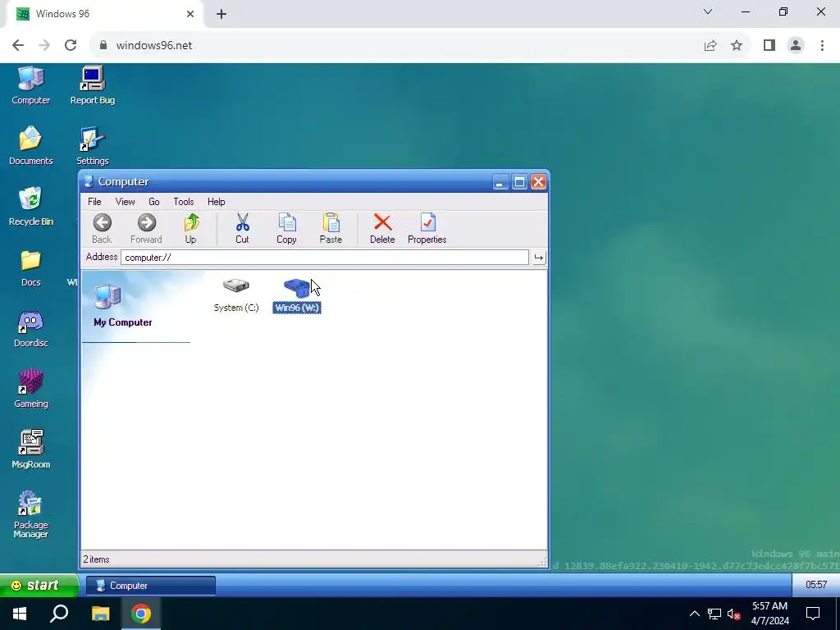This screenshot has width=840, height=630.
Task: Select the Docs folder on desktop
Action: click(x=31, y=267)
